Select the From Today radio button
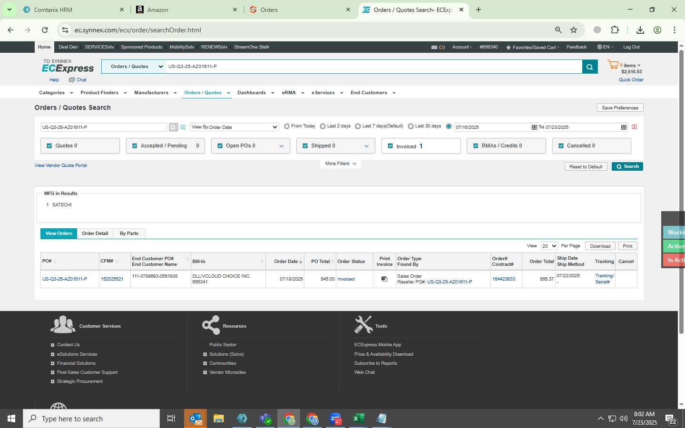Screen dimensions: 685x428 click(287, 126)
